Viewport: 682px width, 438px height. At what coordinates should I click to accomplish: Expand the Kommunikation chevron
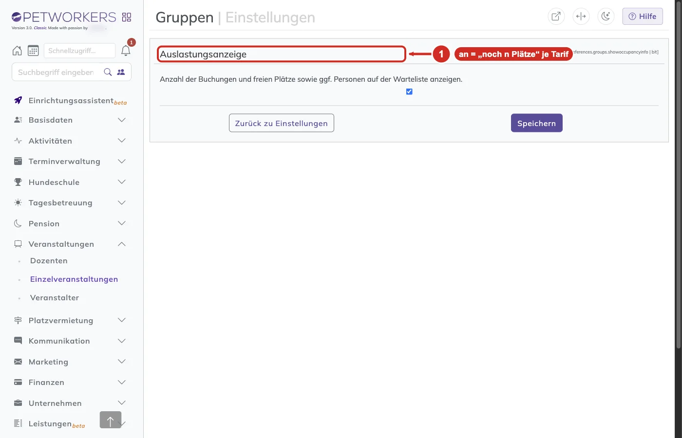[122, 341]
